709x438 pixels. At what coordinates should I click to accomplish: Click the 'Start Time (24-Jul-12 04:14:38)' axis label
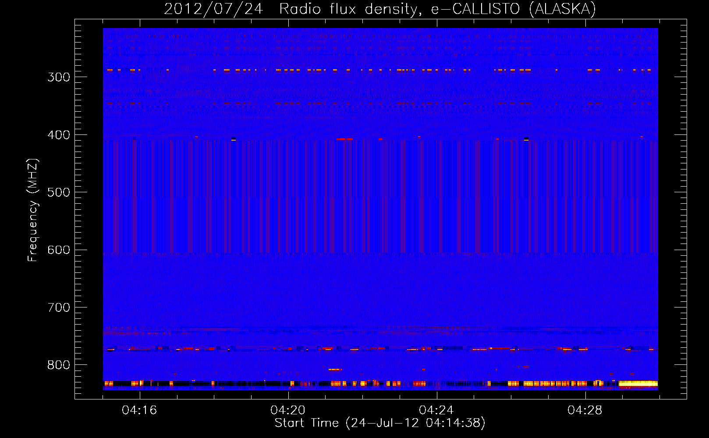coord(380,423)
